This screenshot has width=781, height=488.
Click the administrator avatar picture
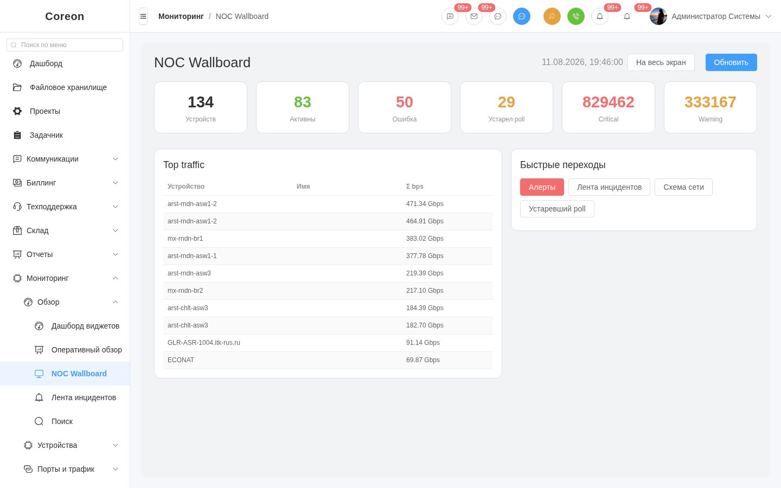point(658,16)
